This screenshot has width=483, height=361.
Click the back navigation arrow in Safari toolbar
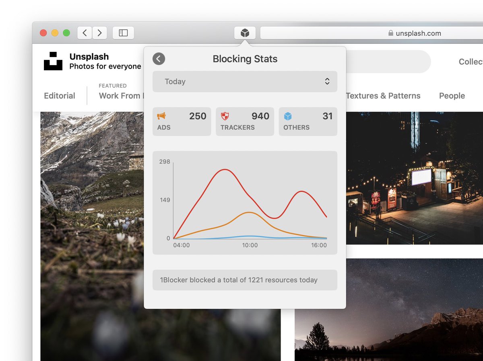point(85,33)
